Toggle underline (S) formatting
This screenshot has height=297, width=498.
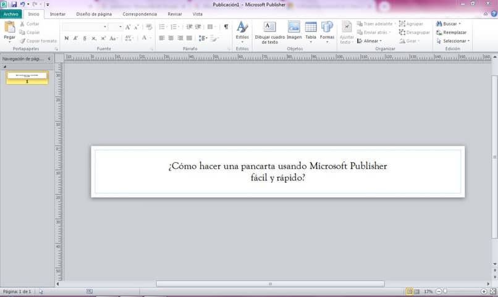click(x=85, y=38)
